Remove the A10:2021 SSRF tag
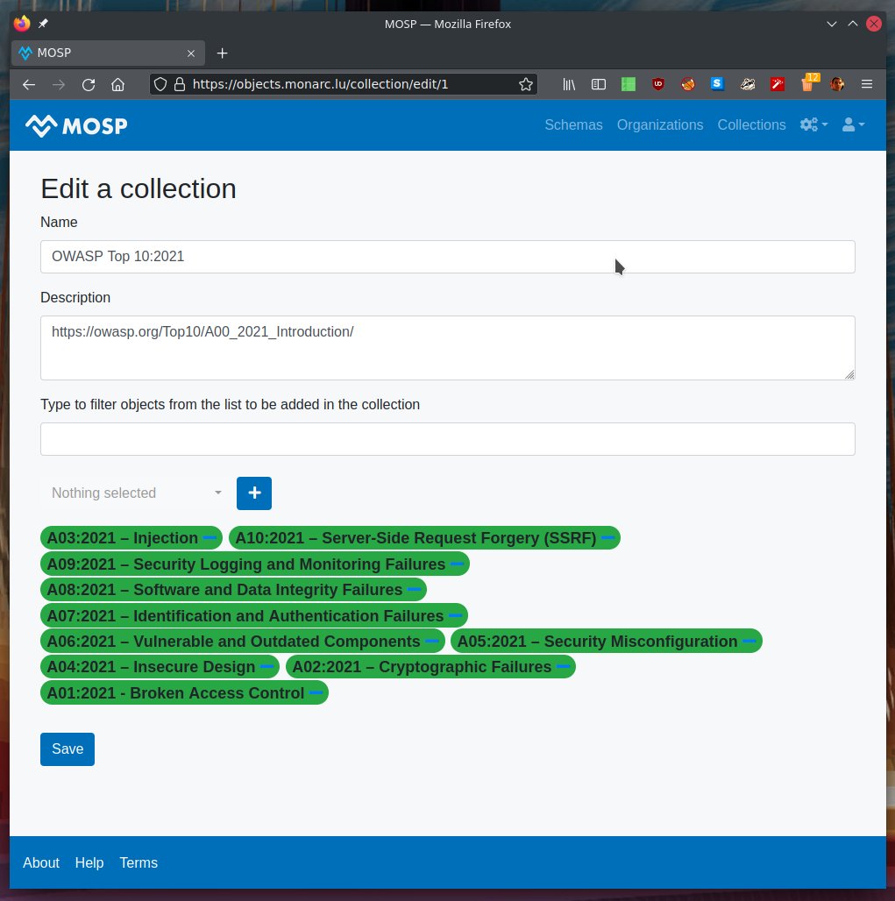This screenshot has height=901, width=895. [x=607, y=538]
